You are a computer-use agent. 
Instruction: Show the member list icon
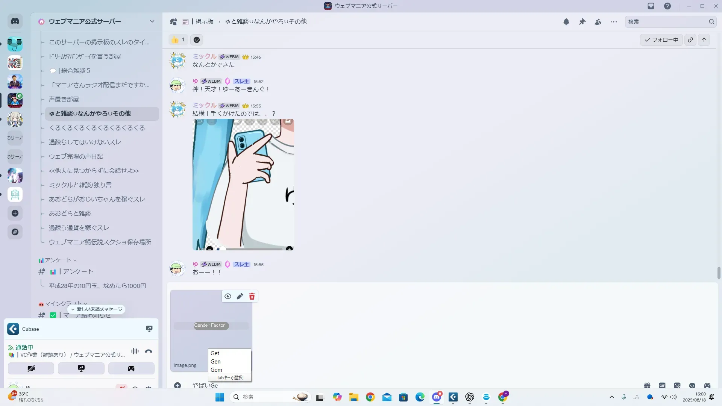coord(598,22)
